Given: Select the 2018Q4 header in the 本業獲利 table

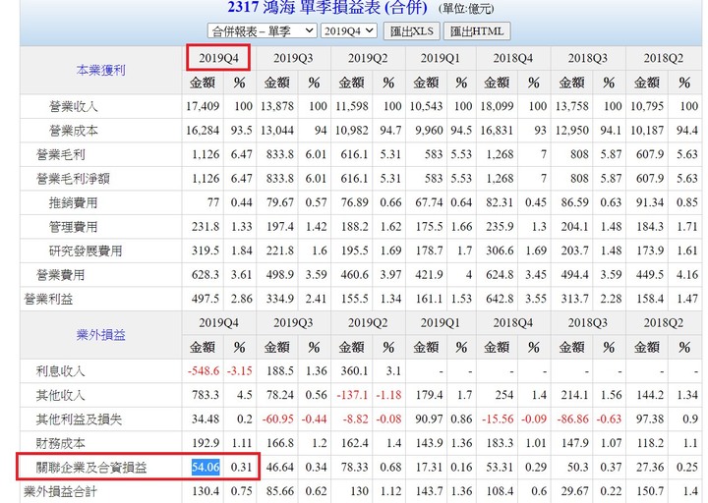Looking at the screenshot, I should click(x=513, y=58).
